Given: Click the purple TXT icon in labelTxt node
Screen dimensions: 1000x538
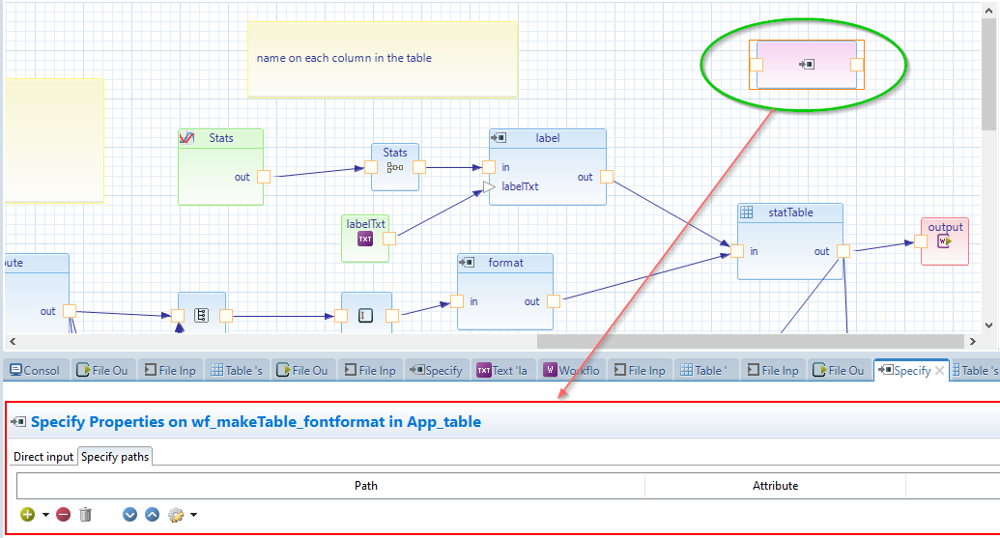Looking at the screenshot, I should point(365,239).
